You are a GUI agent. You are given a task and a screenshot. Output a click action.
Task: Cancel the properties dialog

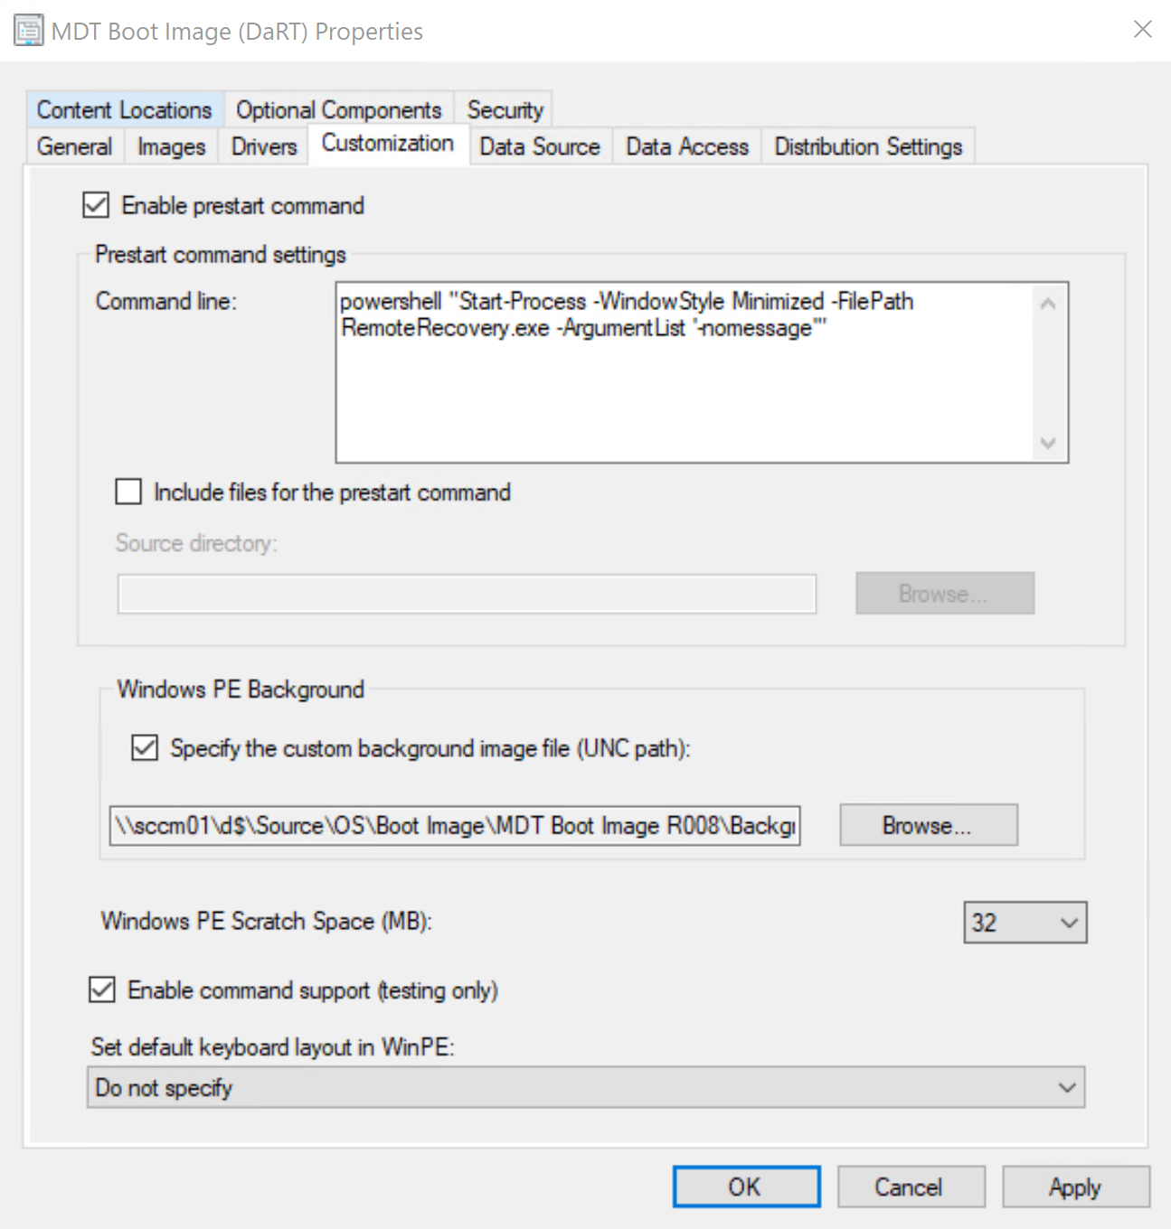click(910, 1187)
